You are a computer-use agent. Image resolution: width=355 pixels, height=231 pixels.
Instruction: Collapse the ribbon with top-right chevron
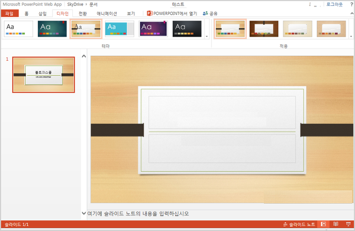(352, 14)
